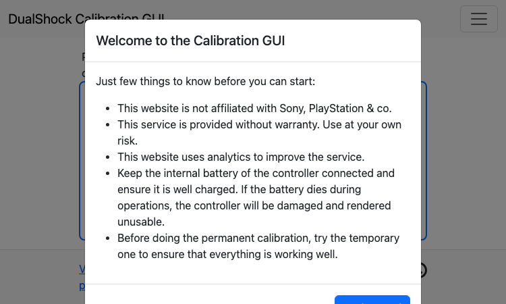Screen dimensions: 506x304
Task: Click the internal battery warning bullet
Action: [x=256, y=197]
